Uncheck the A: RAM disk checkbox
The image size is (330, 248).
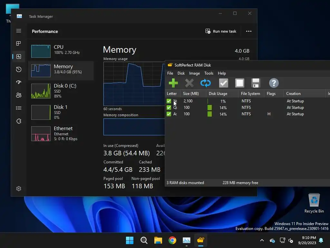click(169, 114)
